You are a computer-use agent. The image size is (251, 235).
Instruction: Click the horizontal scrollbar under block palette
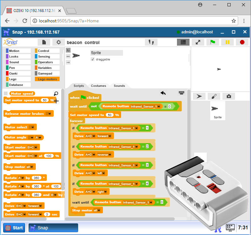click(24, 219)
